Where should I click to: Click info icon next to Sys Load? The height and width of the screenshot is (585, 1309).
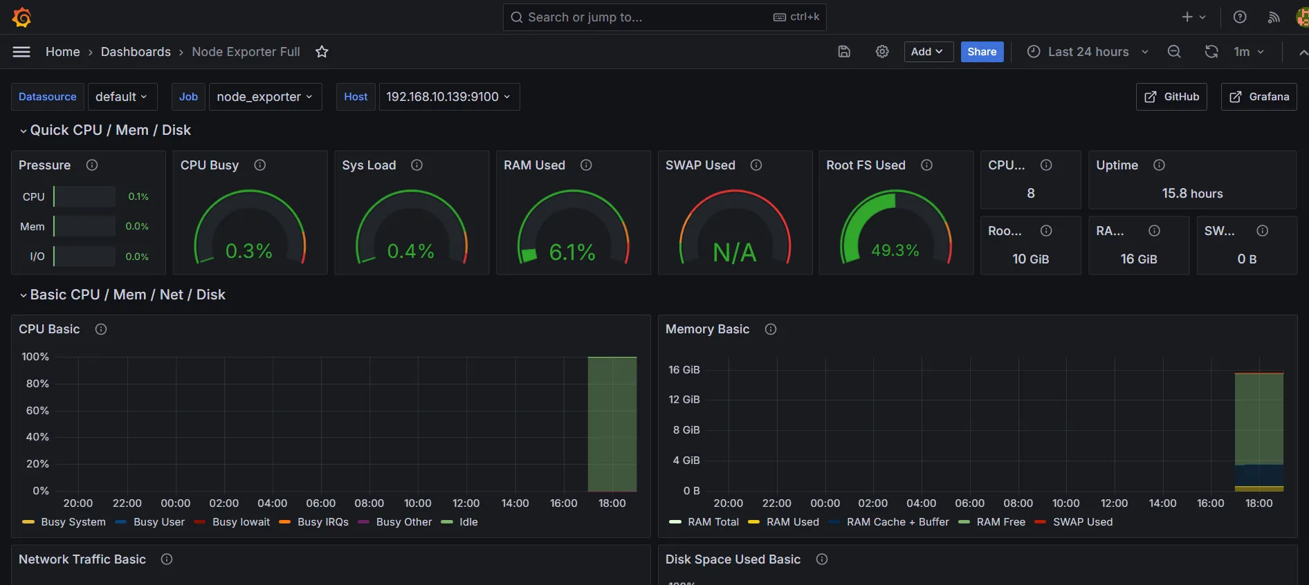point(417,165)
